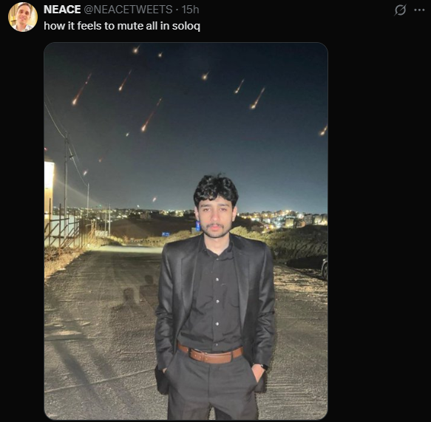Image resolution: width=431 pixels, height=422 pixels.
Task: Open the attached night photo
Action: (186, 231)
